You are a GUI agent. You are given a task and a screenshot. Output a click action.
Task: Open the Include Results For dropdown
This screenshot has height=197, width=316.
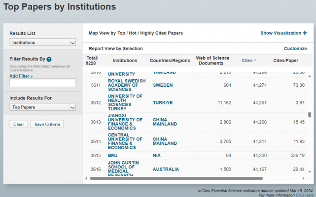click(x=43, y=107)
